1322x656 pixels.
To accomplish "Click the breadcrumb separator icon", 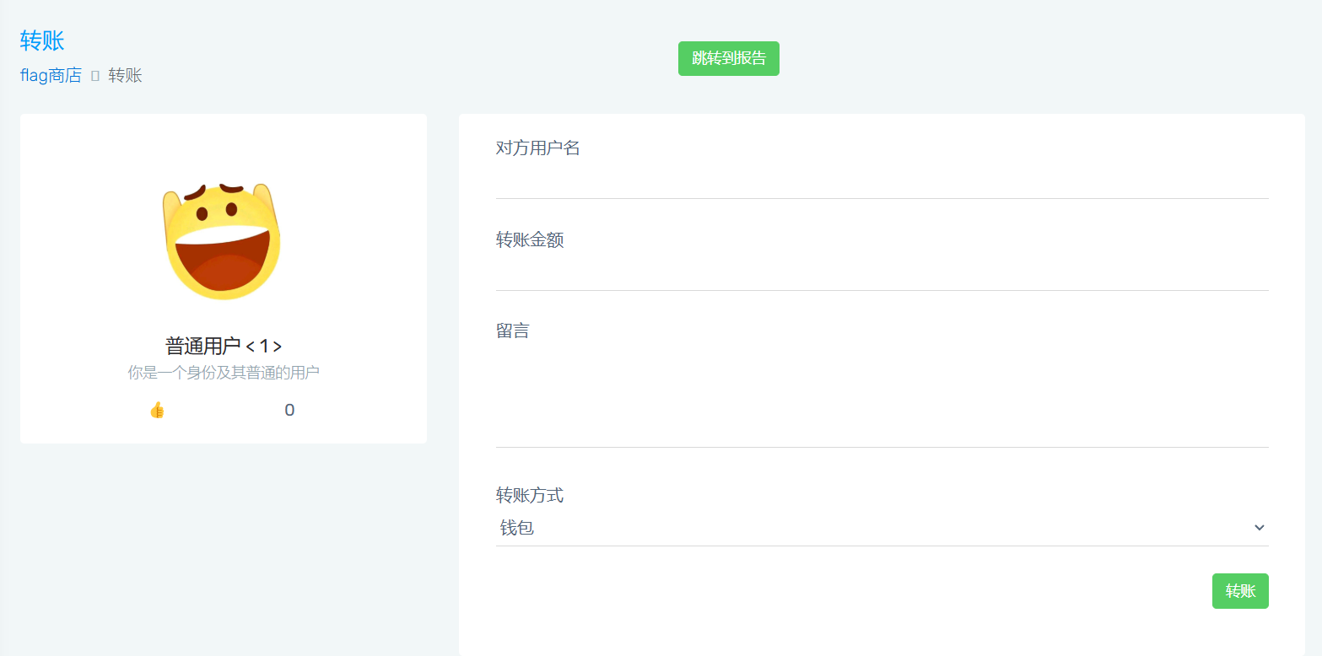I will click(x=95, y=76).
